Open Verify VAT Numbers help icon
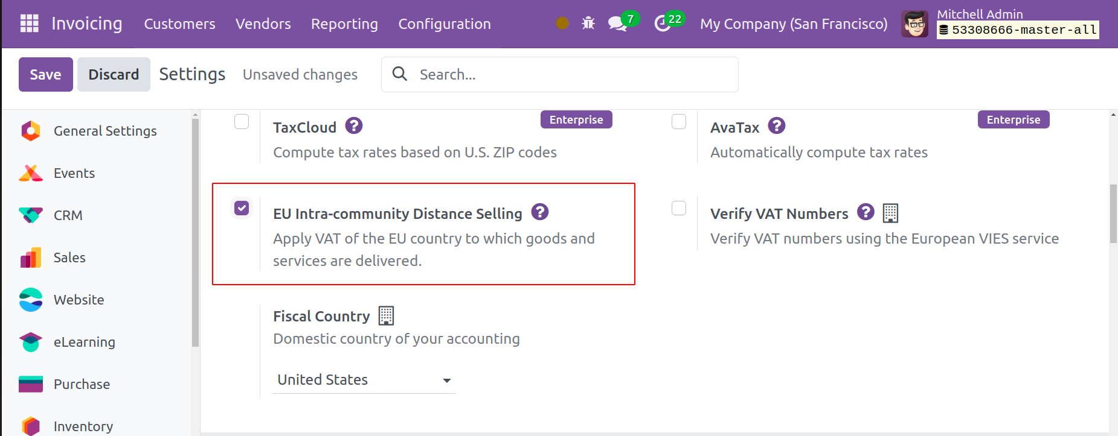The width and height of the screenshot is (1118, 436). pyautogui.click(x=866, y=212)
